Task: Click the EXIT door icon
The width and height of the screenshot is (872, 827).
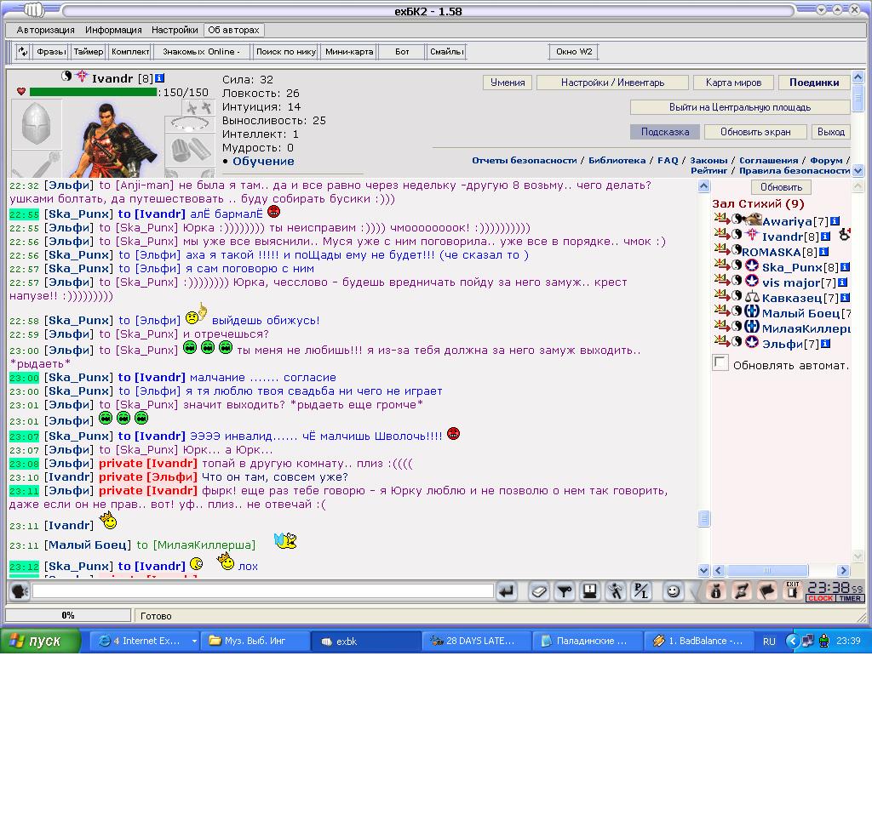Action: click(793, 591)
